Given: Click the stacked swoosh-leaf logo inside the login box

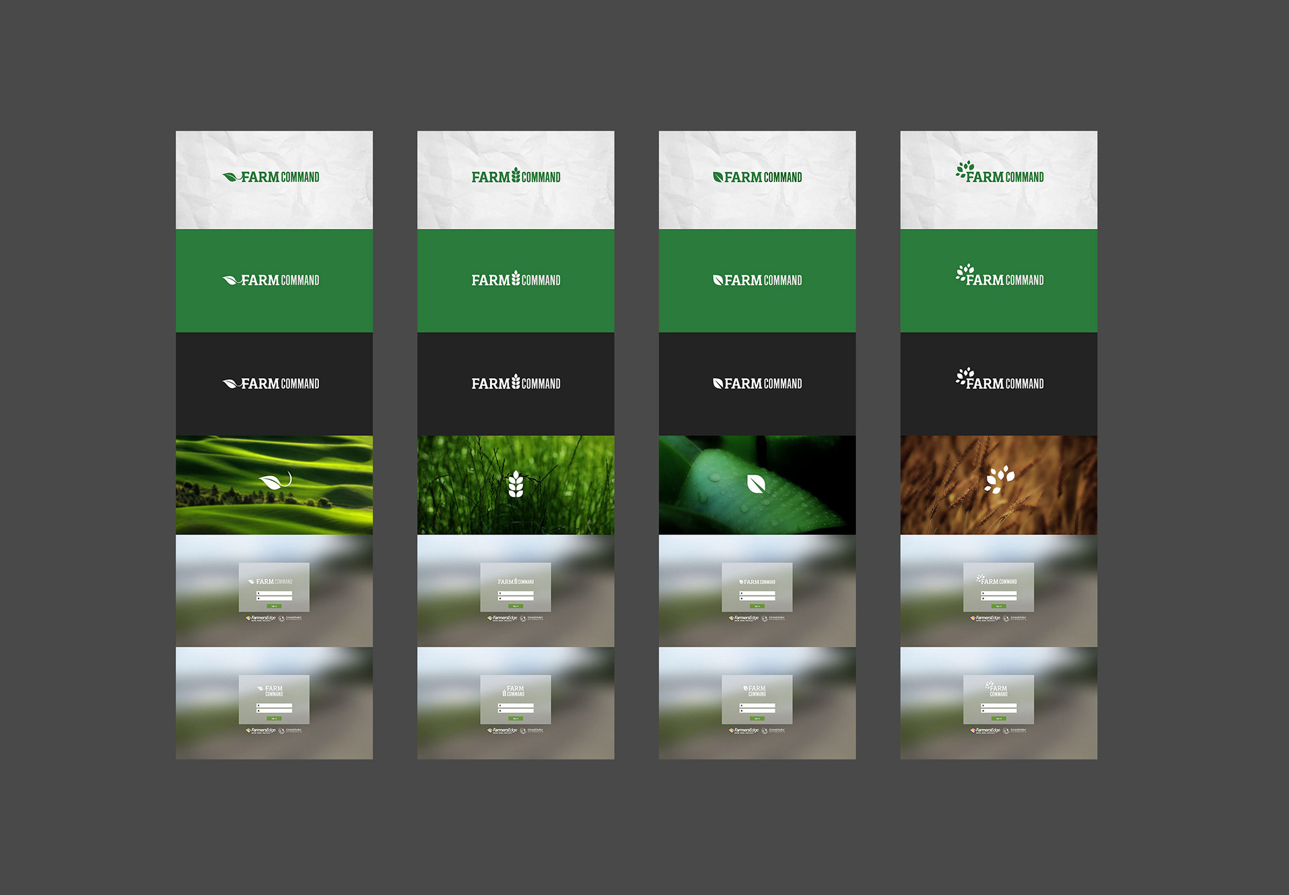Looking at the screenshot, I should click(x=270, y=691).
